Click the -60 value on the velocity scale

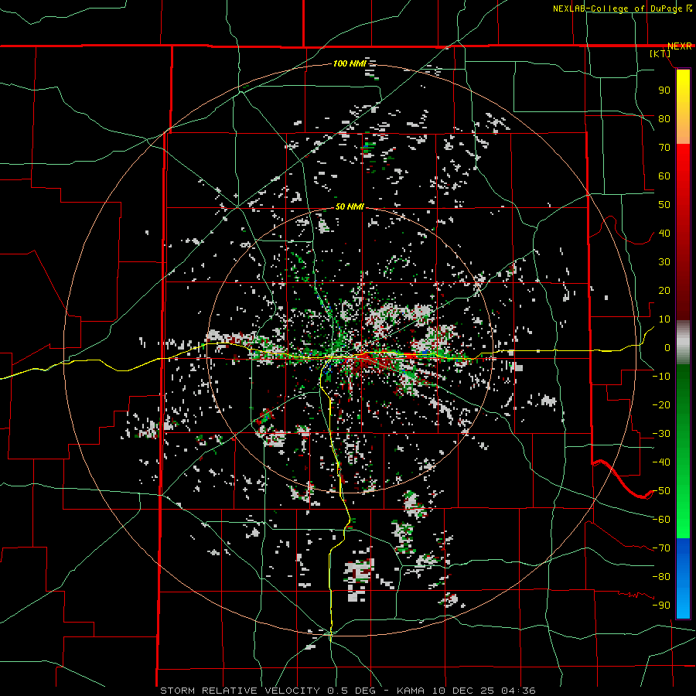pos(661,520)
